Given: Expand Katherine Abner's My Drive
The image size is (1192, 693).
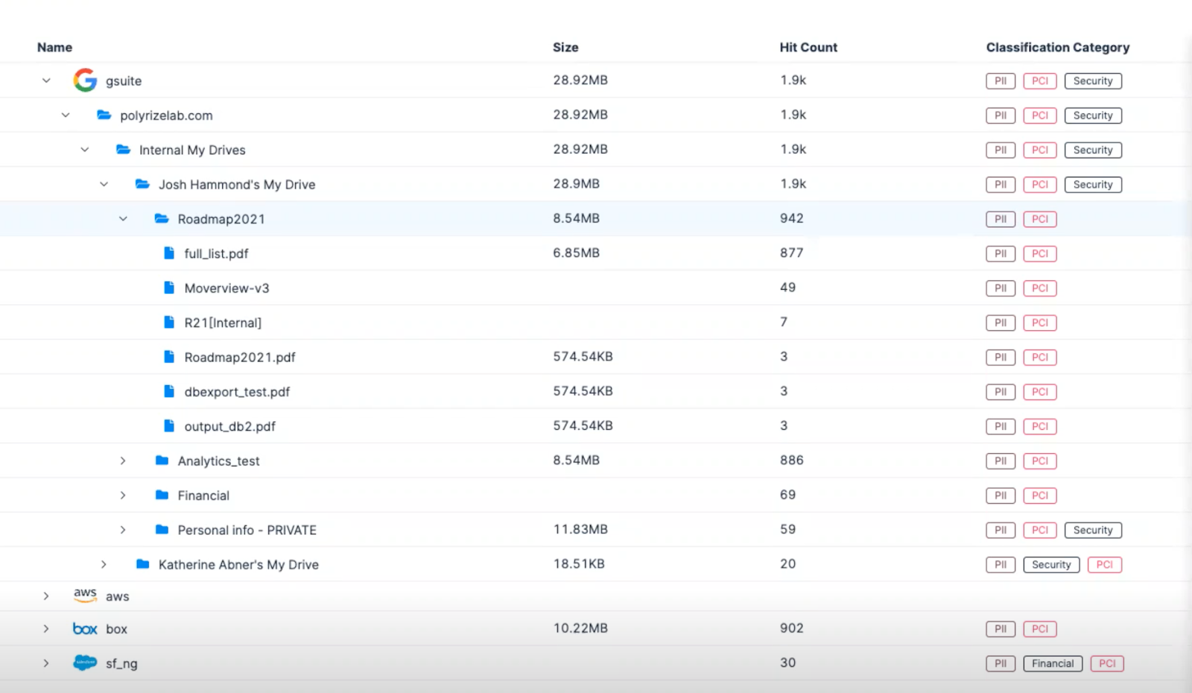Looking at the screenshot, I should (x=104, y=565).
